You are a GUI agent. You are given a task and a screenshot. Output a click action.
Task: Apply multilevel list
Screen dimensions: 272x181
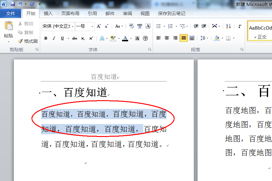[182, 26]
